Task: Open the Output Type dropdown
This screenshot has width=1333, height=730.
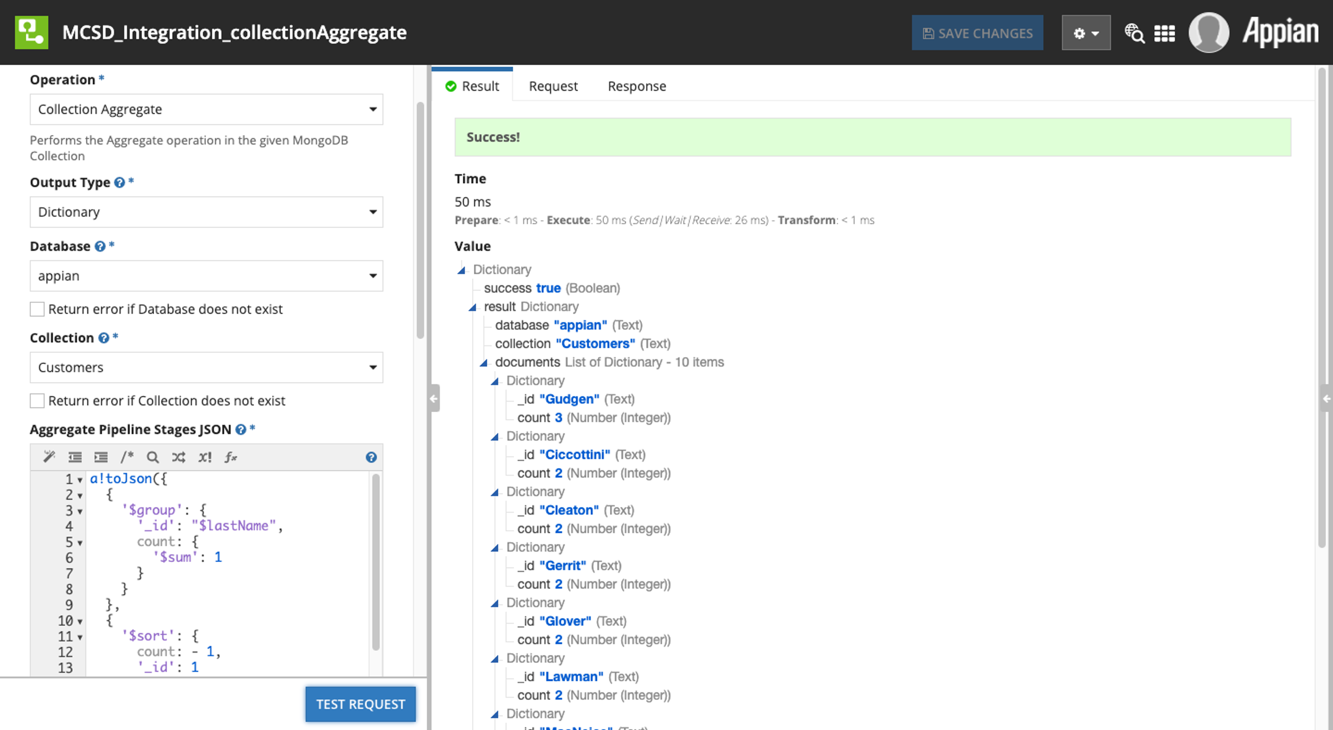Action: [207, 212]
